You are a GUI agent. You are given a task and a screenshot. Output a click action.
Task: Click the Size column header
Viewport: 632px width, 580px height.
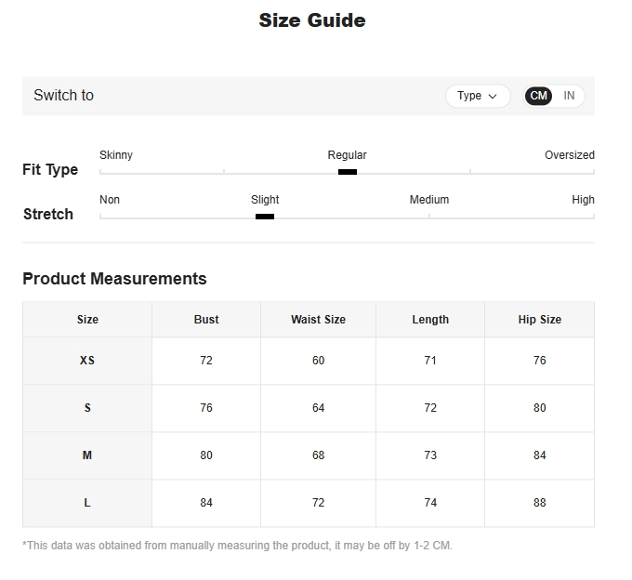tap(87, 320)
